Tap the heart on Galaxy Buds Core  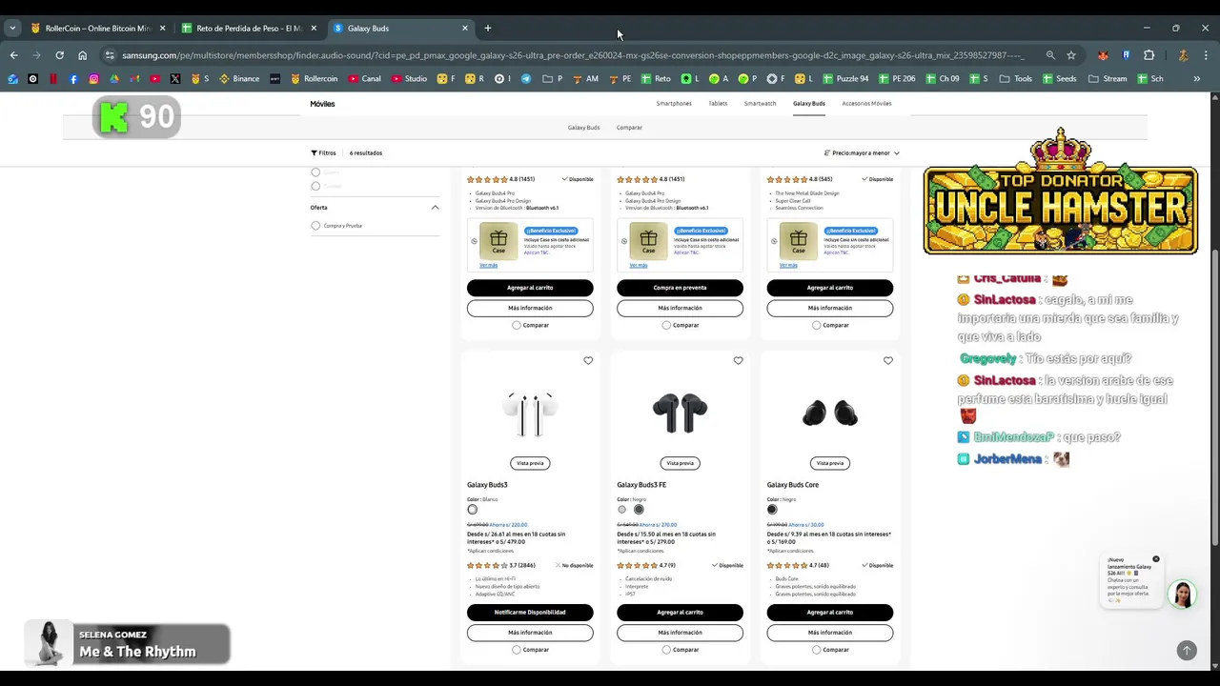tap(888, 361)
